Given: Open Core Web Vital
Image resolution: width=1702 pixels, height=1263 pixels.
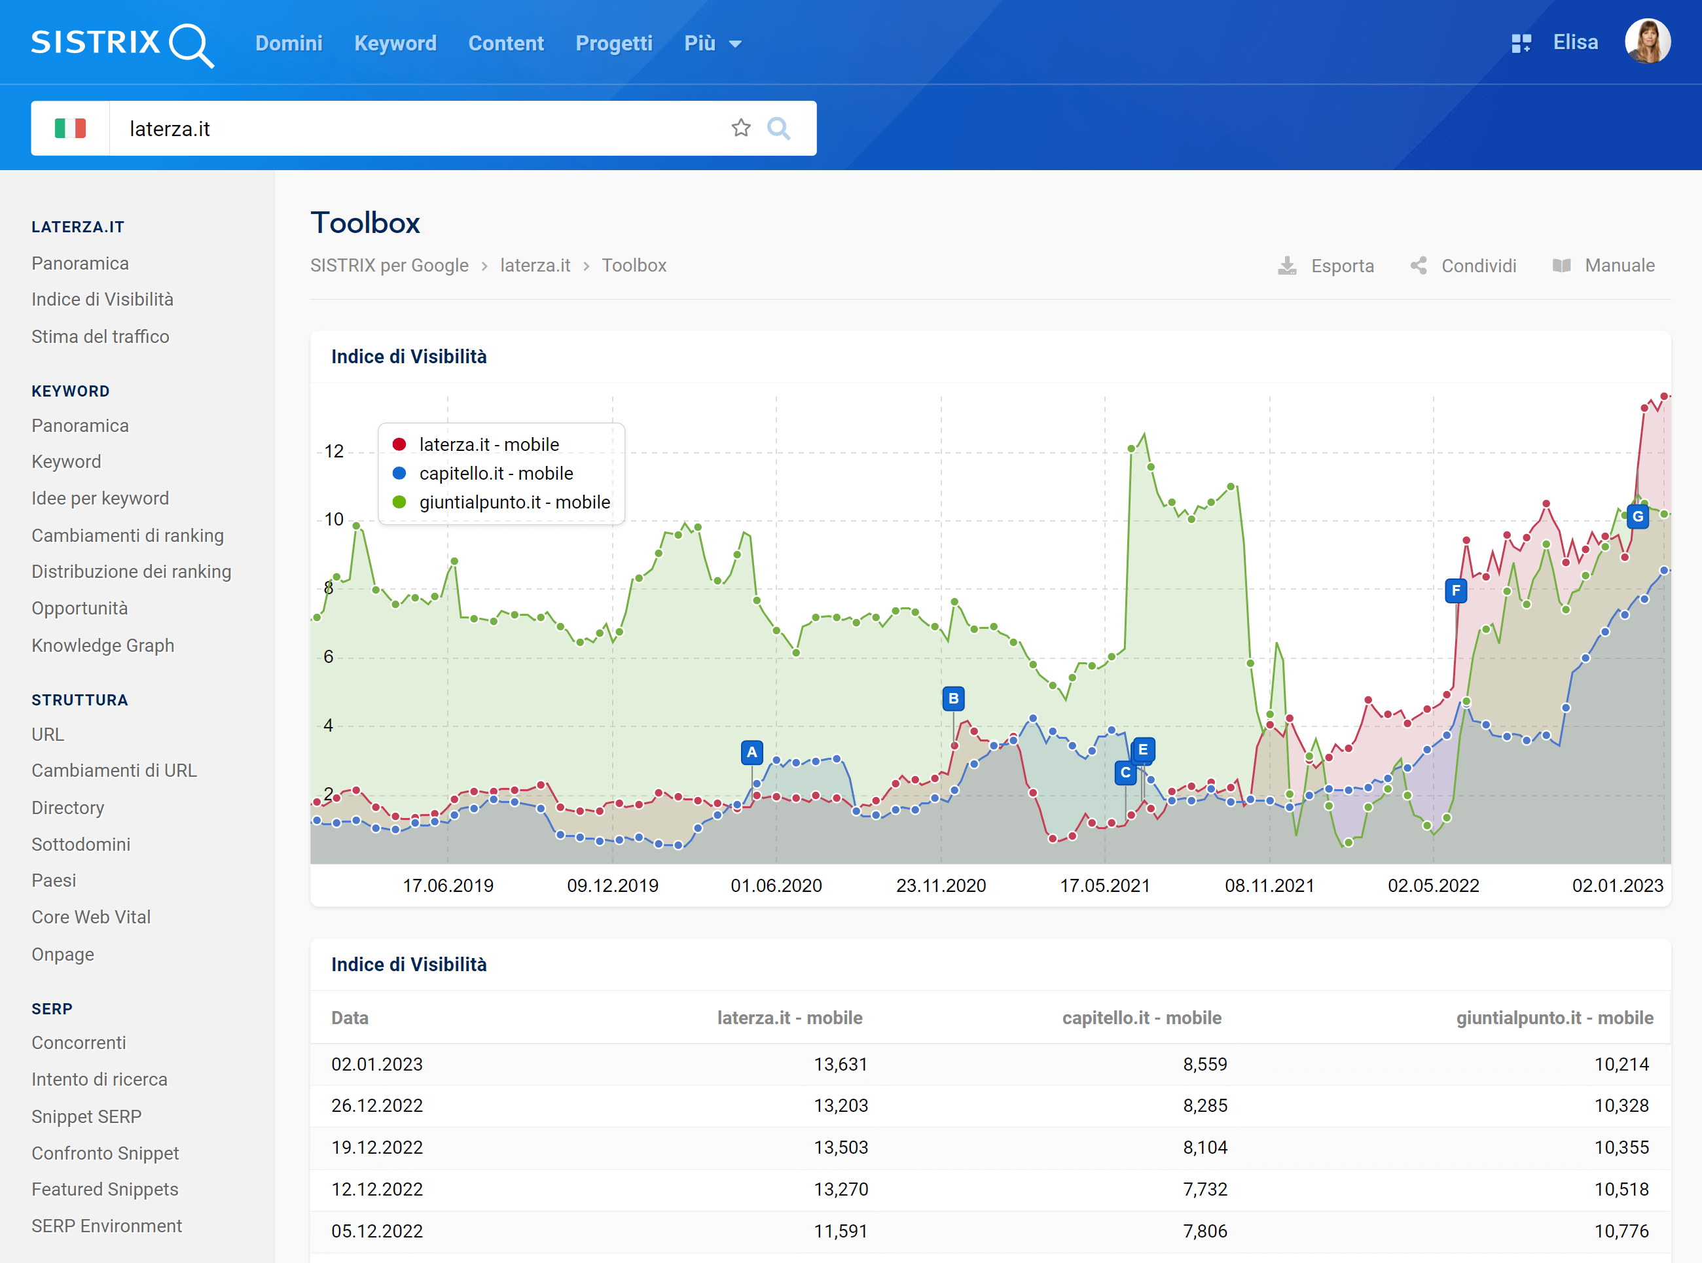Looking at the screenshot, I should [x=91, y=917].
